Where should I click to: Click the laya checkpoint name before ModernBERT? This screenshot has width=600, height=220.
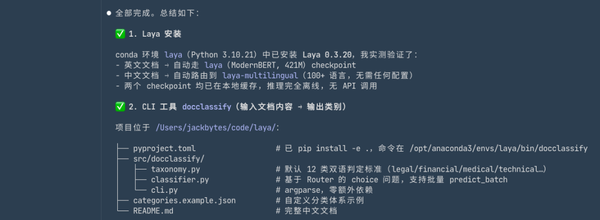[x=213, y=66]
